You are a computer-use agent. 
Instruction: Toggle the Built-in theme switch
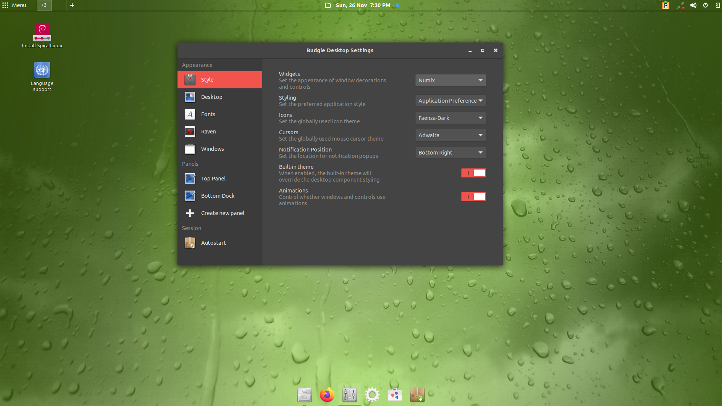(x=473, y=173)
